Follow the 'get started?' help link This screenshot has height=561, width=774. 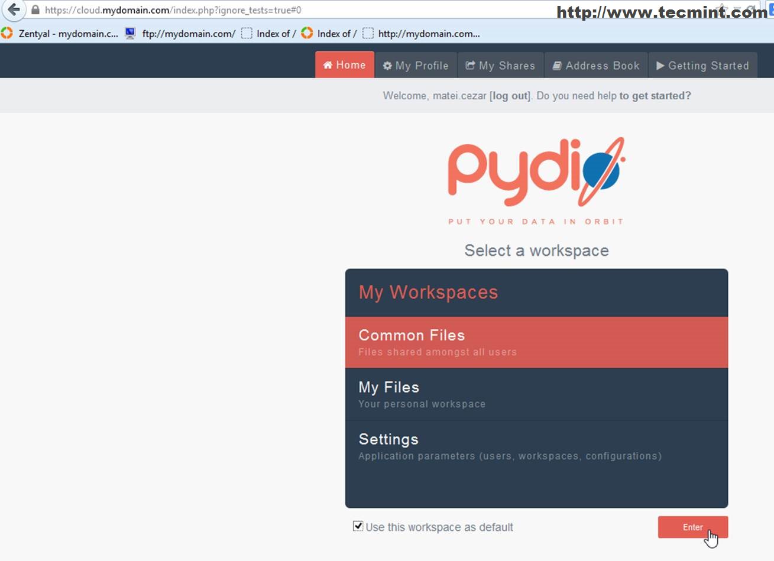coord(655,96)
